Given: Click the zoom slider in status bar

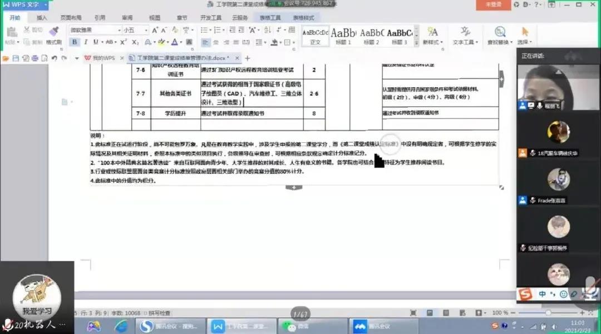Looking at the screenshot, I should 548,313.
